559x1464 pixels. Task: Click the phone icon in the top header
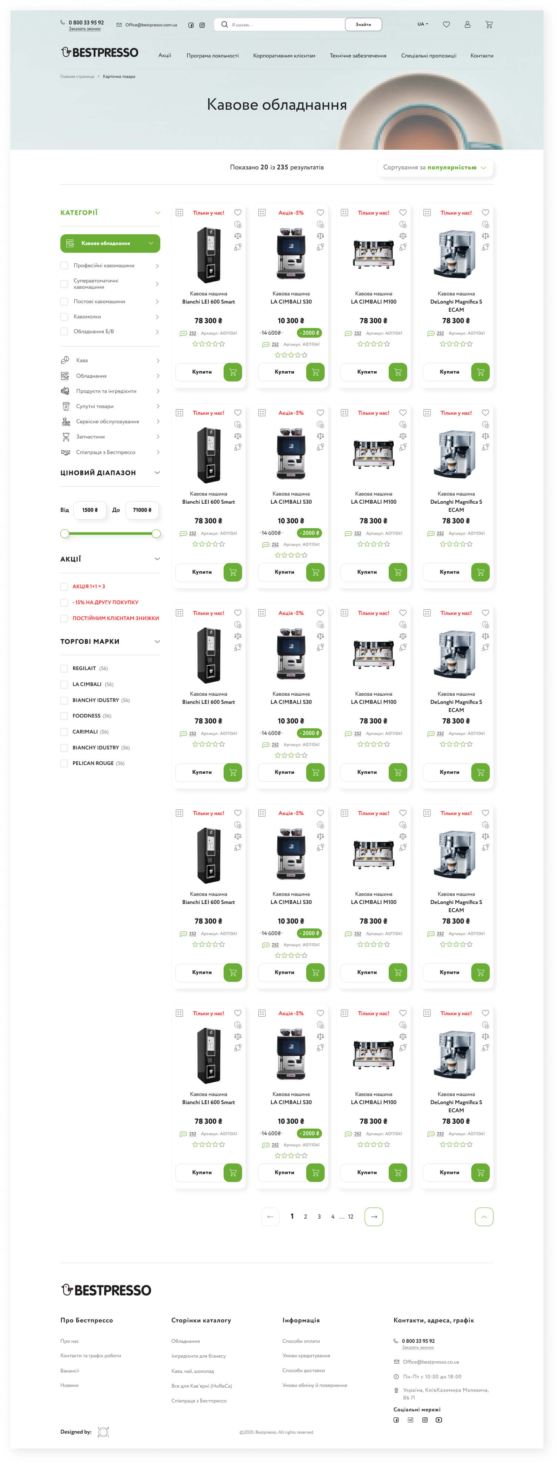tap(63, 23)
